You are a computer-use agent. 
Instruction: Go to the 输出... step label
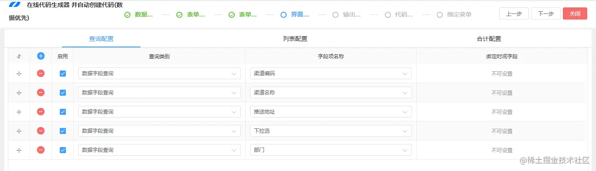352,14
